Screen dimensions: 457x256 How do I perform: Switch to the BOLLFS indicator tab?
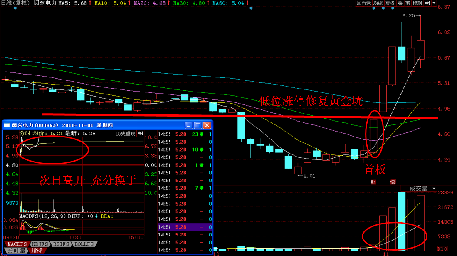84,244
